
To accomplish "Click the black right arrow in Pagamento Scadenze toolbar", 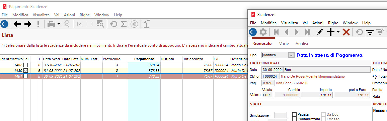I will (x=28, y=24).
